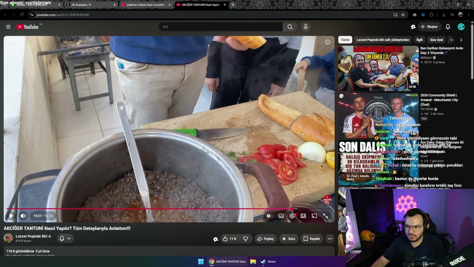474x267 pixels.
Task: Select the İlgili filter chip
Action: (x=420, y=40)
